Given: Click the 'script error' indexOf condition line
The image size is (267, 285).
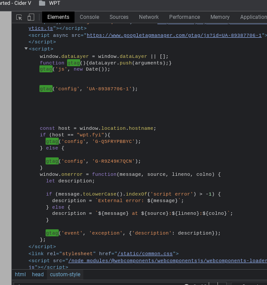Looking at the screenshot, I should (133, 194).
